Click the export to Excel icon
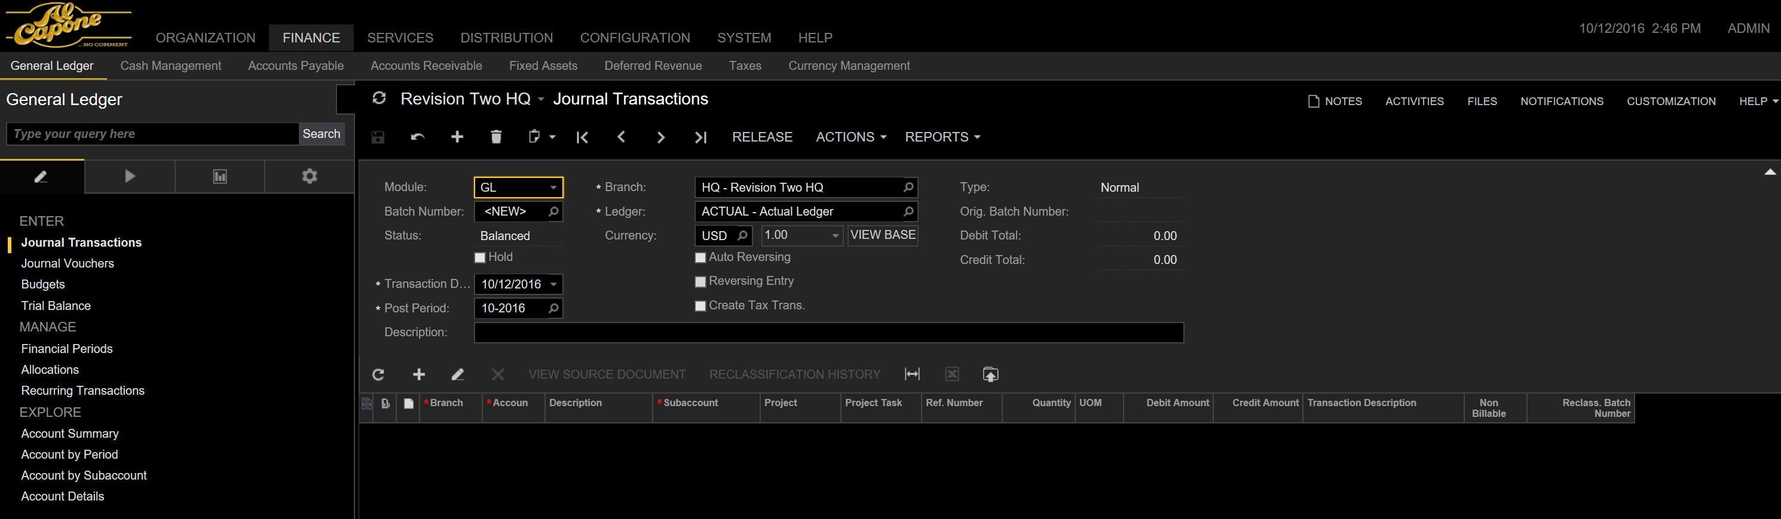The image size is (1781, 519). pyautogui.click(x=952, y=374)
